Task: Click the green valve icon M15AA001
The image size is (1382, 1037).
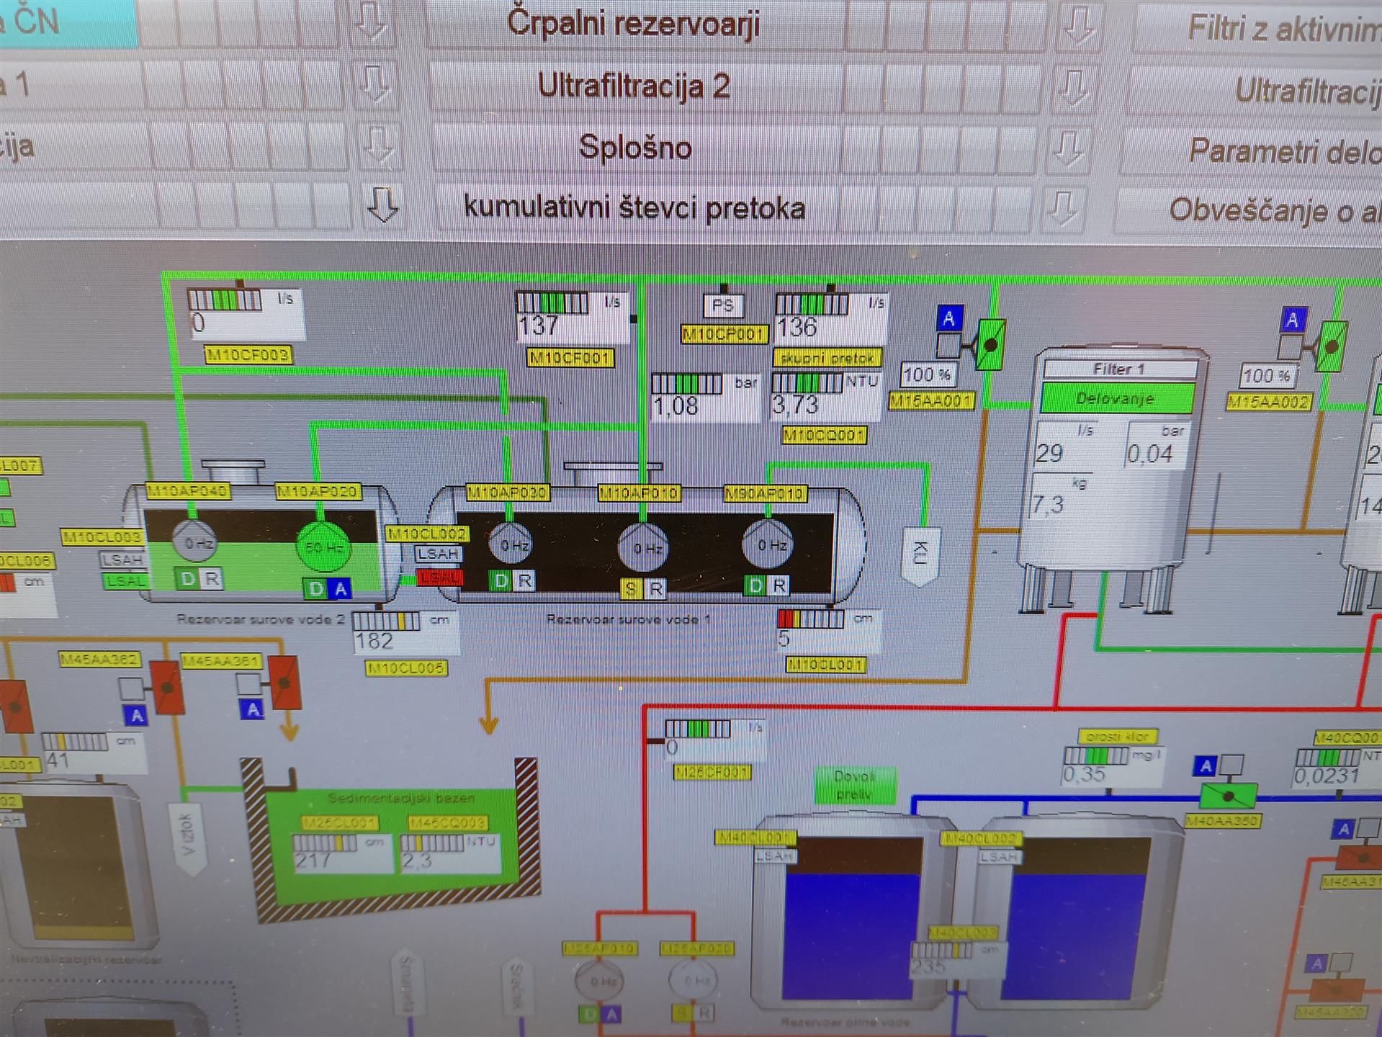Action: [990, 346]
